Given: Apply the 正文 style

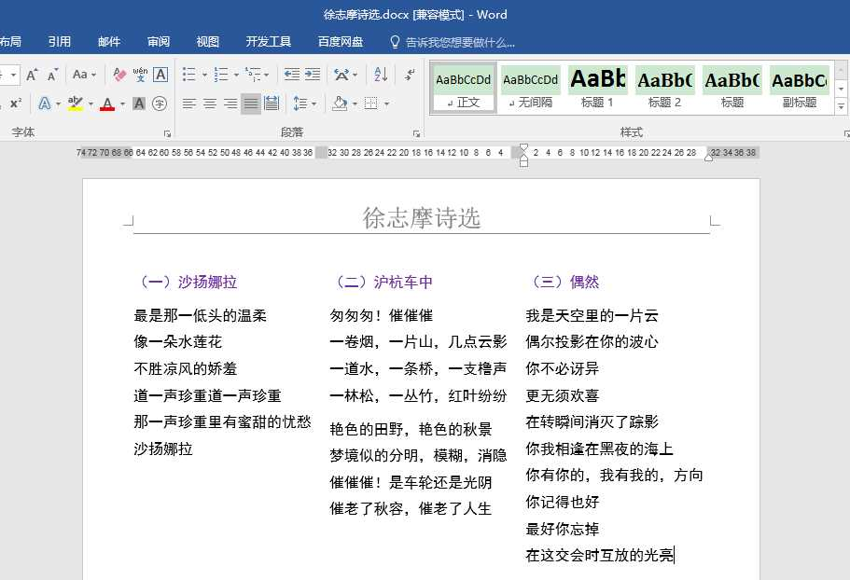Looking at the screenshot, I should coord(464,88).
